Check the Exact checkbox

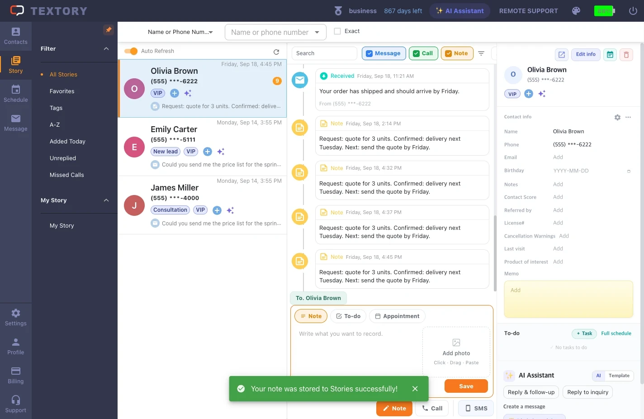[337, 31]
